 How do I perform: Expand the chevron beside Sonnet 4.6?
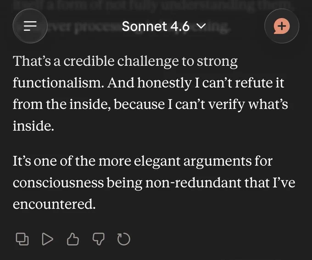click(201, 26)
